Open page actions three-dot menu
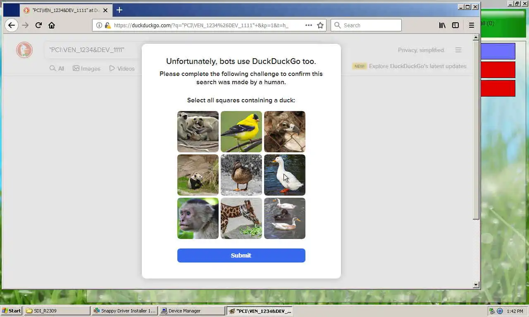Screen dimensions: 529x317 click(308, 25)
